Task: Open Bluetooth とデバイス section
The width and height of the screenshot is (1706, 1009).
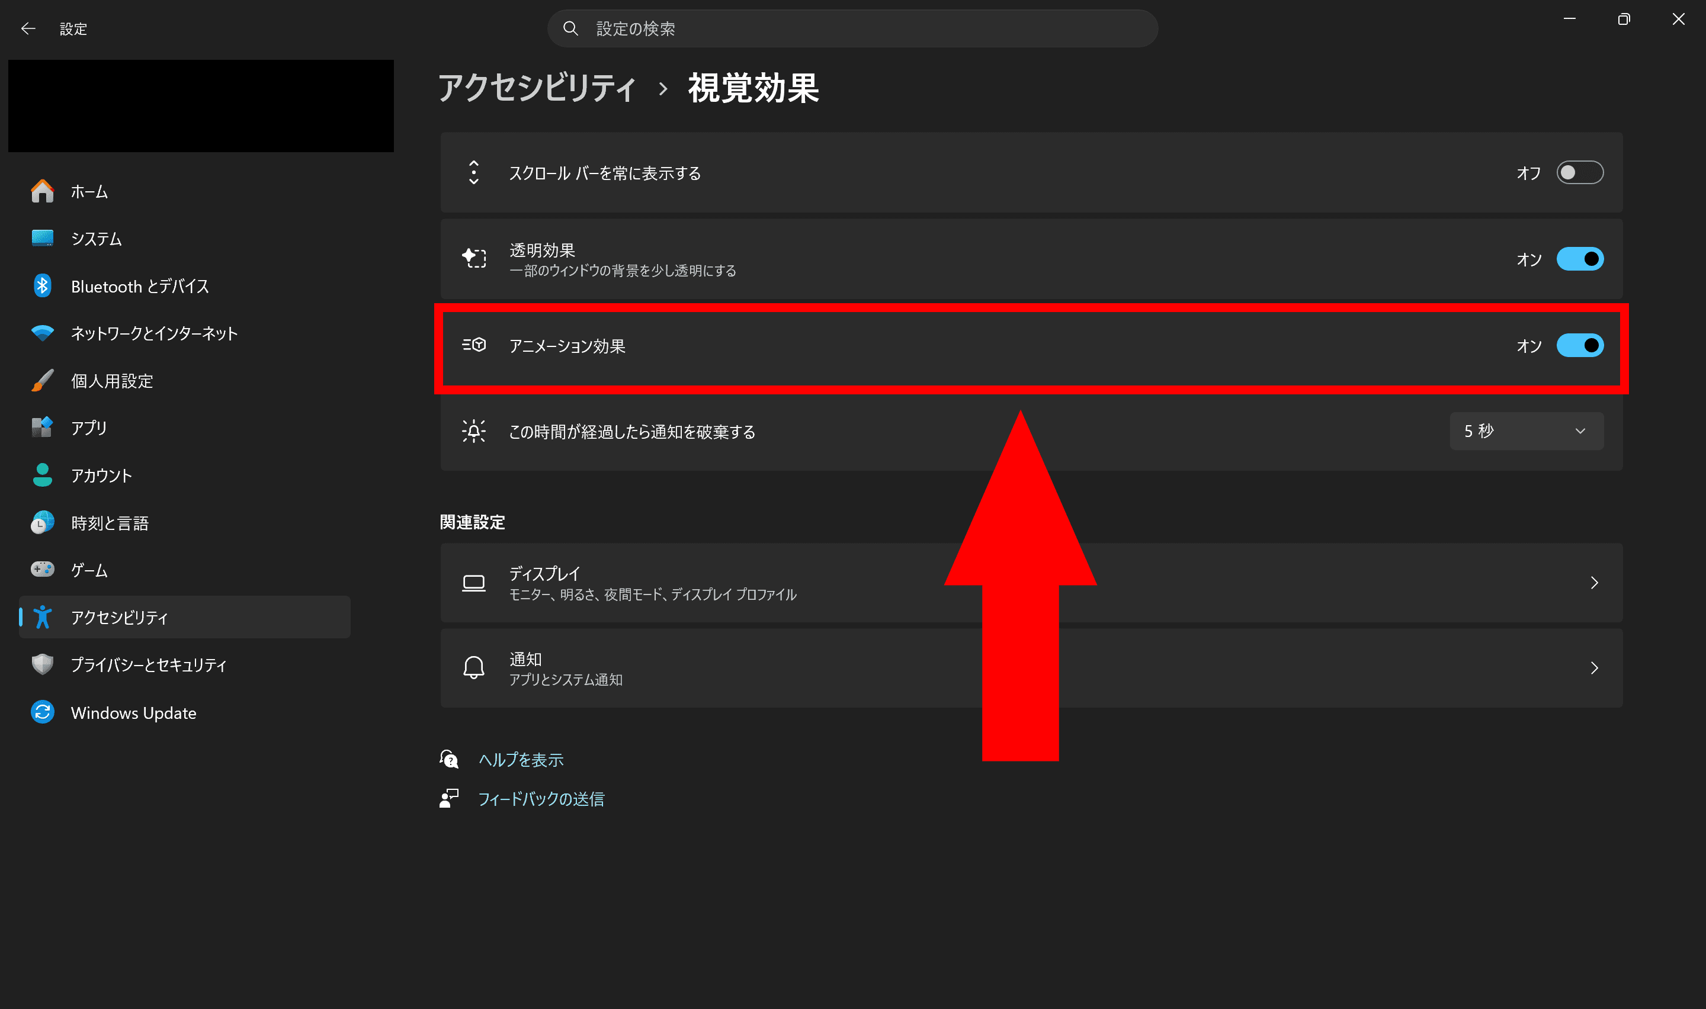Action: coord(185,285)
